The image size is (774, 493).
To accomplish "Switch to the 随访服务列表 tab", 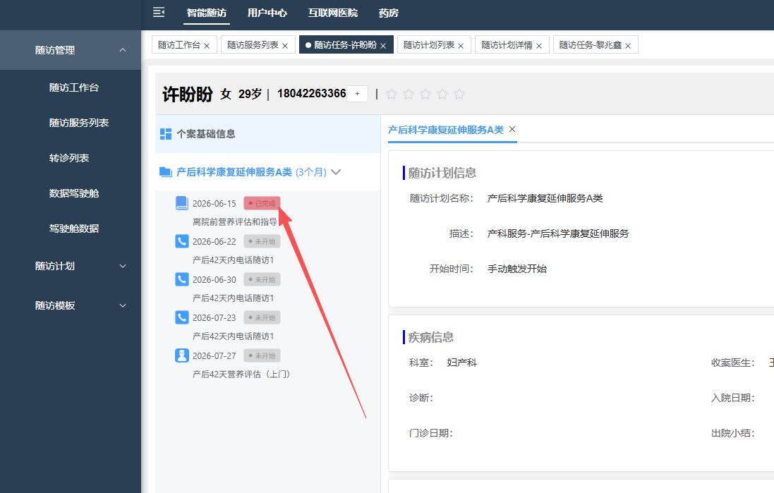I will 253,45.
